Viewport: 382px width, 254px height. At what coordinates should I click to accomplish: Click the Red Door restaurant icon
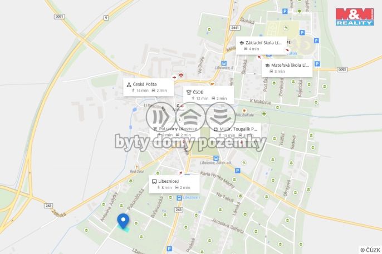(137, 167)
